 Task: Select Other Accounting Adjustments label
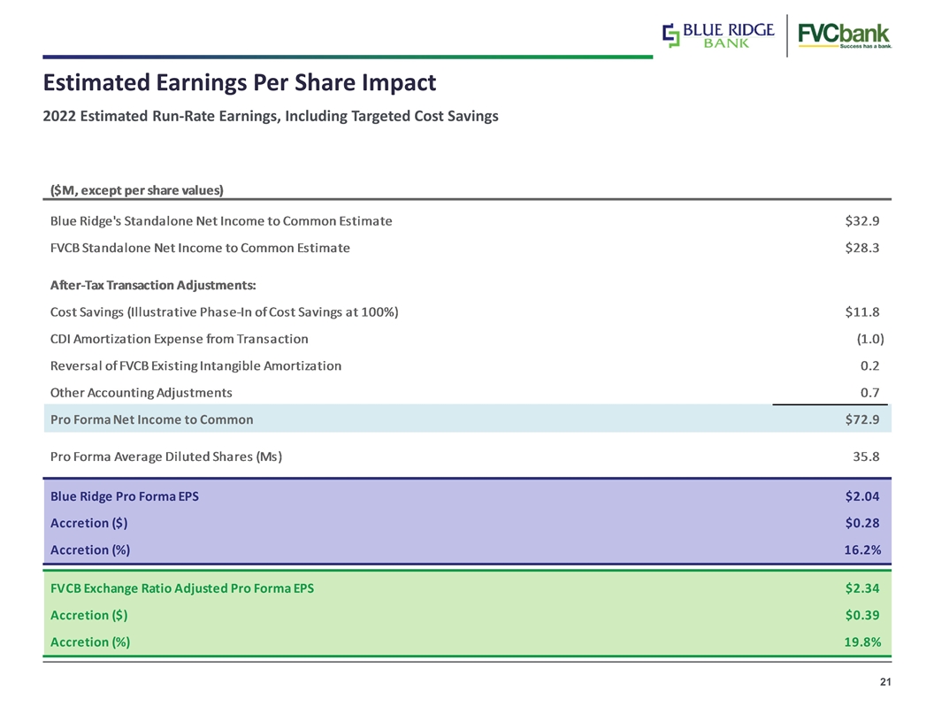click(x=142, y=393)
